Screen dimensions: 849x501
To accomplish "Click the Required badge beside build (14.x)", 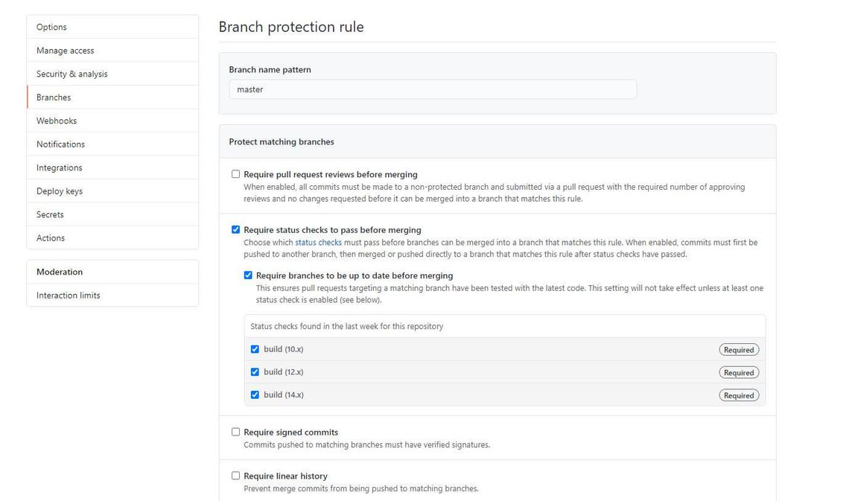I will [x=739, y=395].
